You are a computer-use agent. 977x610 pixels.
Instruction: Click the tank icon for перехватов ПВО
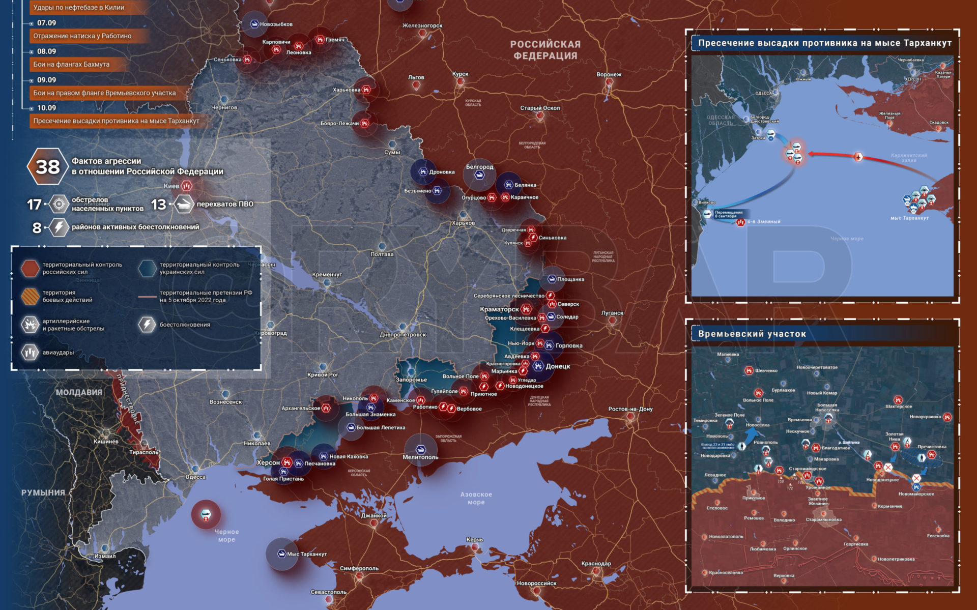pyautogui.click(x=184, y=204)
